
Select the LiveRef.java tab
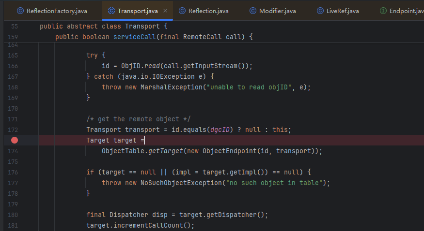343,11
